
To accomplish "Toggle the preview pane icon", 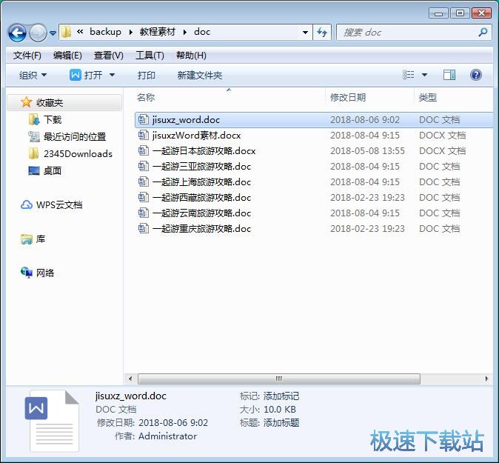I will coord(449,75).
